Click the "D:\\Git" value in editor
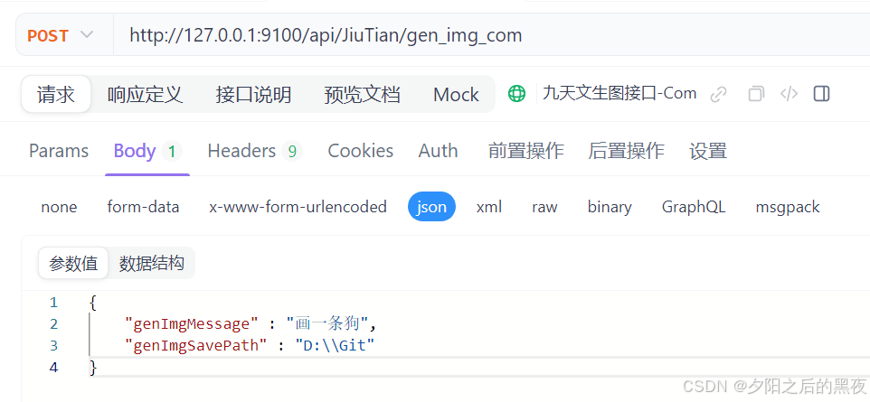The image size is (870, 402). tap(336, 345)
